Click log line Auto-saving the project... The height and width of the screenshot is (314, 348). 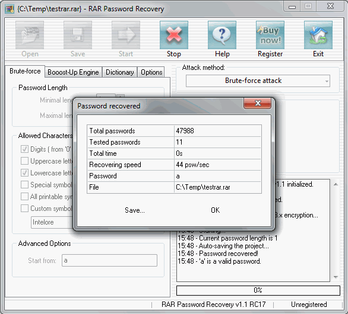(223, 246)
